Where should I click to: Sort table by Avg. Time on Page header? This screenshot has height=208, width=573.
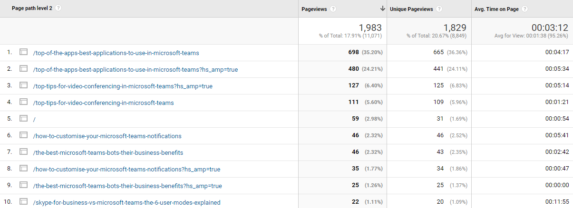point(496,9)
